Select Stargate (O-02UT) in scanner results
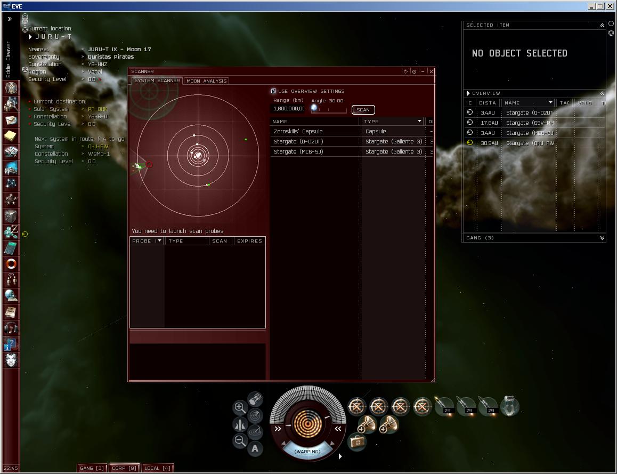 click(x=351, y=141)
